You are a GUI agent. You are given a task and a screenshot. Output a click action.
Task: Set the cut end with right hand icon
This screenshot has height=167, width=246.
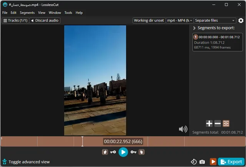(x=141, y=152)
